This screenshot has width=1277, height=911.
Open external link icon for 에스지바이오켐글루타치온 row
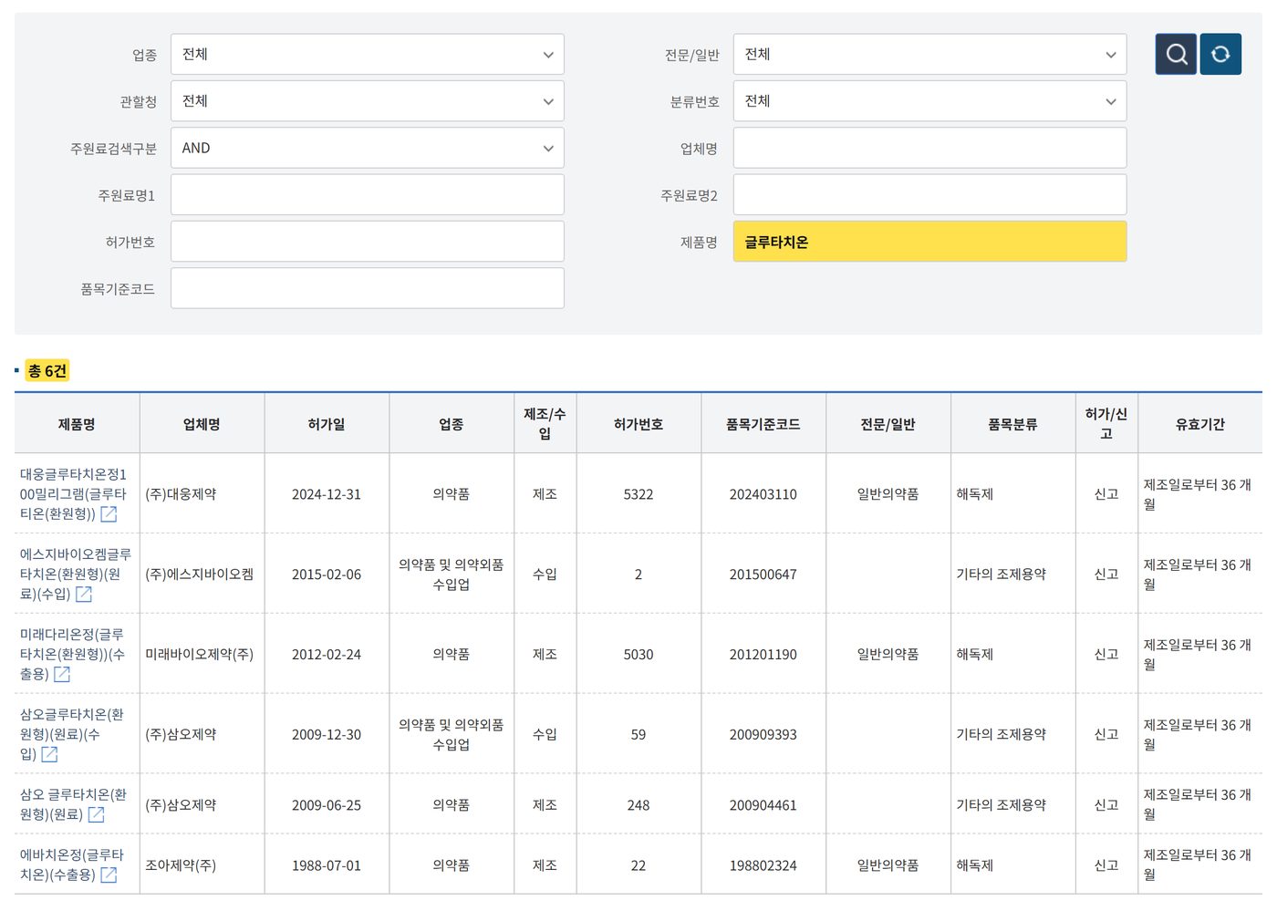point(84,595)
